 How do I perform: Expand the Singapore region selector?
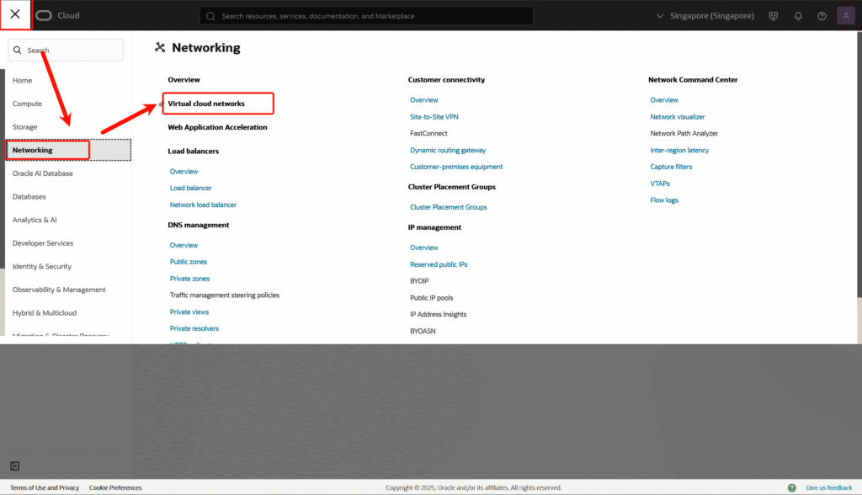pyautogui.click(x=704, y=15)
